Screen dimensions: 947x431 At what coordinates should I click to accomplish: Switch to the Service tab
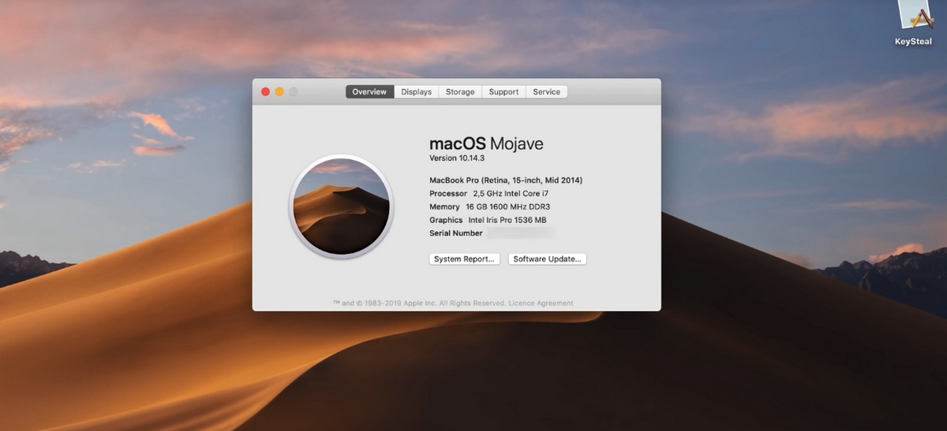tap(546, 92)
